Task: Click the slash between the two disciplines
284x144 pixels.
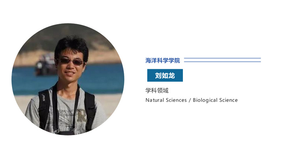Action: (190, 100)
